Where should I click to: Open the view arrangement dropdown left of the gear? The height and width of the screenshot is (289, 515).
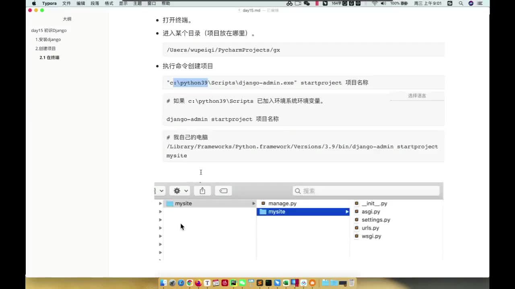pyautogui.click(x=160, y=191)
